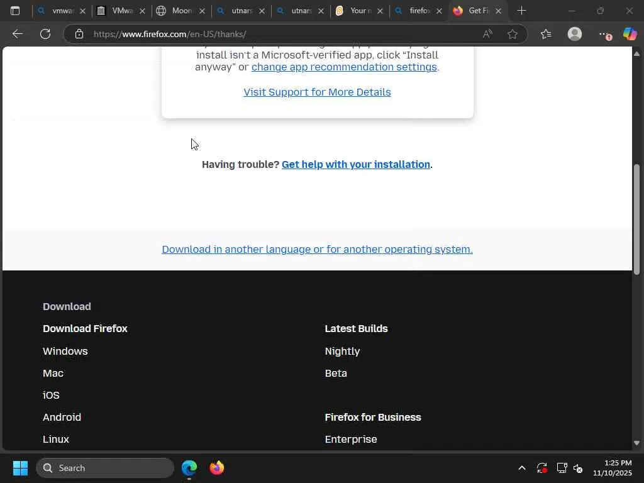Open Beta builds footer link
The image size is (644, 483).
[336, 374]
